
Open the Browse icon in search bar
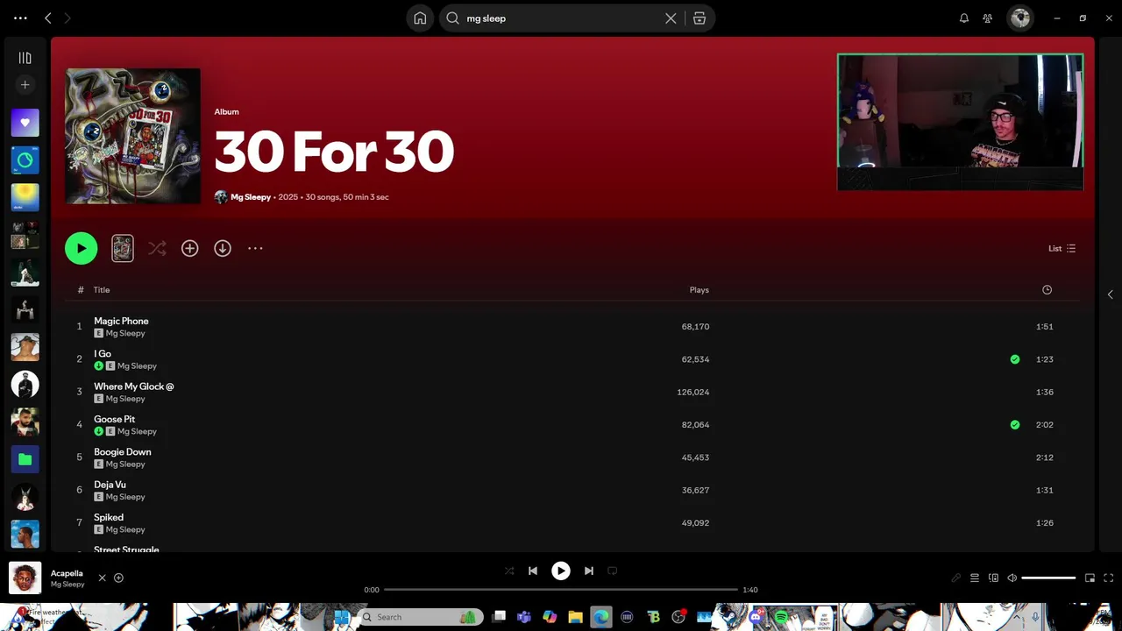pos(699,18)
